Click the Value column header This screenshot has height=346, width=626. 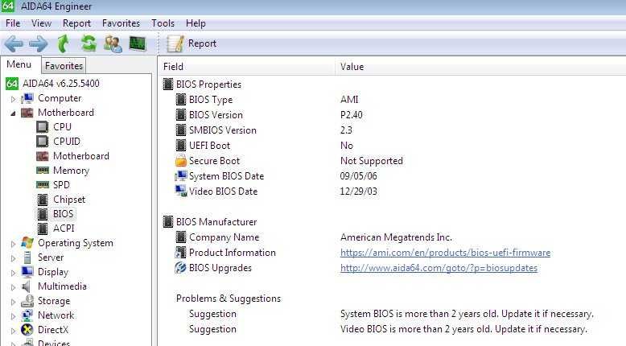click(x=480, y=67)
